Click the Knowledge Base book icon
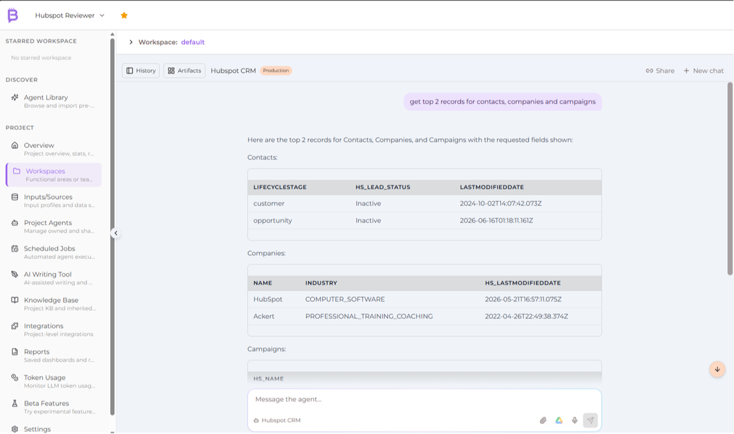The width and height of the screenshot is (734, 434). tap(15, 300)
